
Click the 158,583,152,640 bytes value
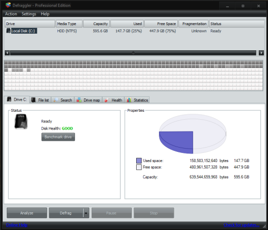tap(203, 160)
